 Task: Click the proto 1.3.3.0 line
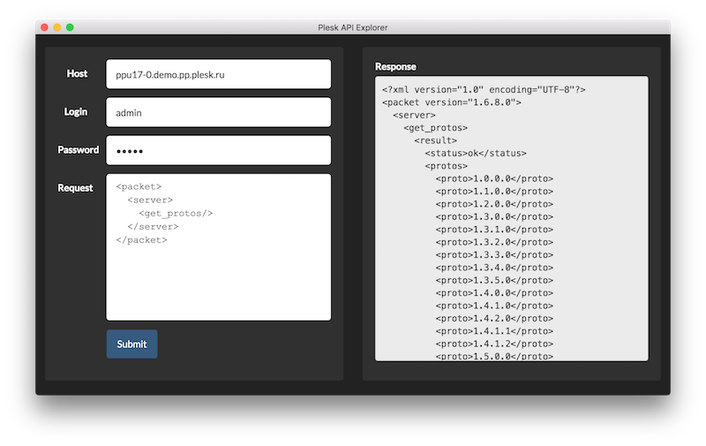pyautogui.click(x=494, y=254)
